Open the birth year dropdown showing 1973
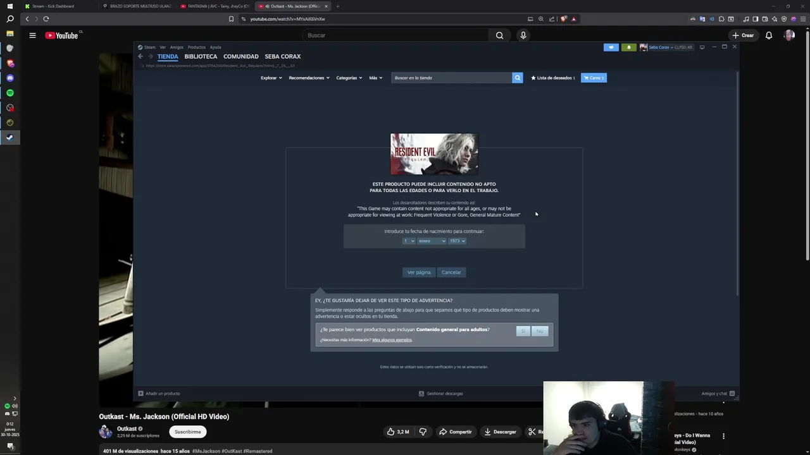The width and height of the screenshot is (810, 455). pyautogui.click(x=457, y=241)
